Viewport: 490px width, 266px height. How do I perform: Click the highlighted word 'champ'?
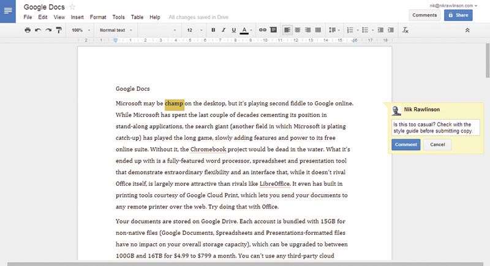(x=174, y=104)
